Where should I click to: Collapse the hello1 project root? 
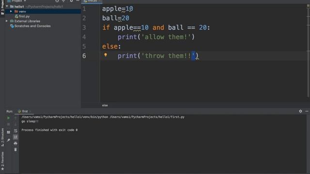point(7,6)
